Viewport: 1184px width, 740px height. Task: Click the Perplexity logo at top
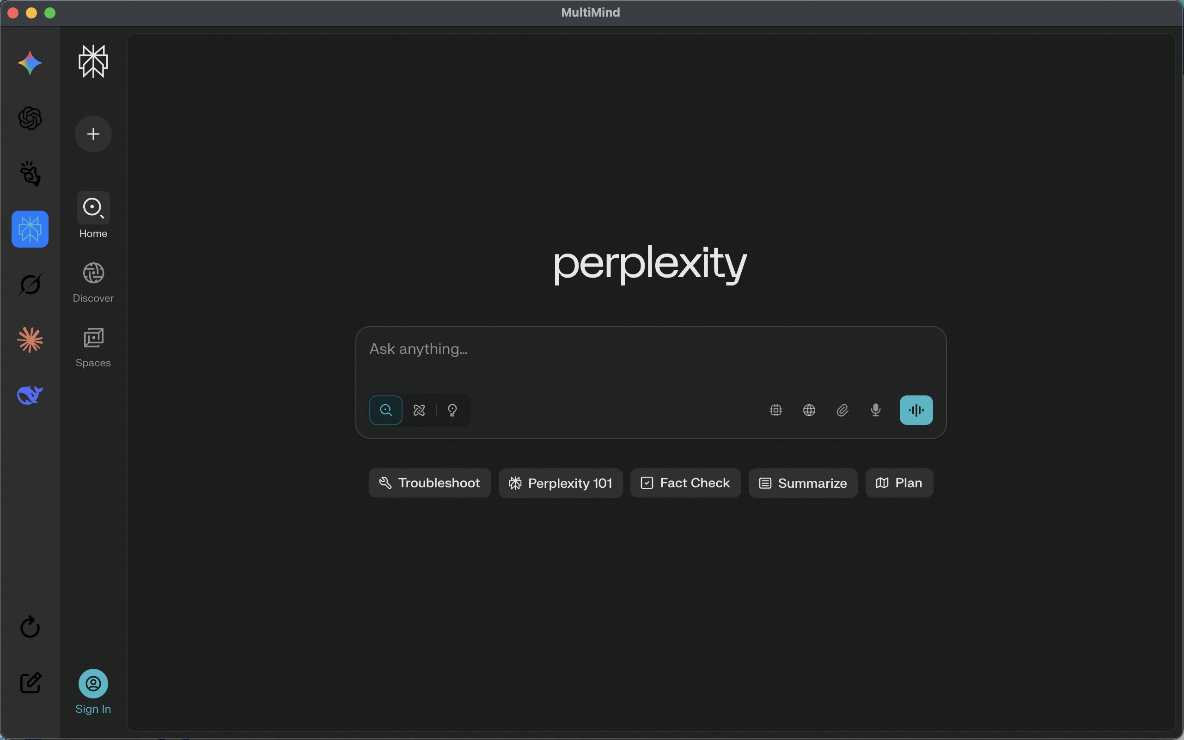[x=93, y=61]
